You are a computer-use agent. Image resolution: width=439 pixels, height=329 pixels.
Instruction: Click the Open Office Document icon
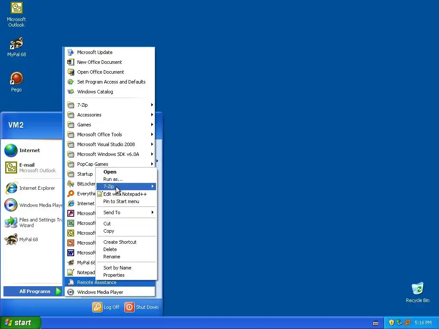[x=71, y=72]
